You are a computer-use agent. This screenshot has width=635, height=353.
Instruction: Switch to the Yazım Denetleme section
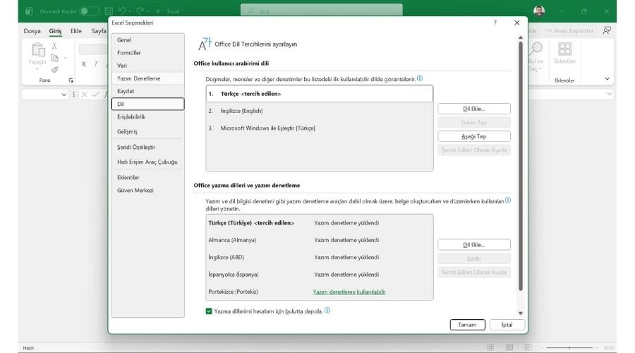pos(138,78)
